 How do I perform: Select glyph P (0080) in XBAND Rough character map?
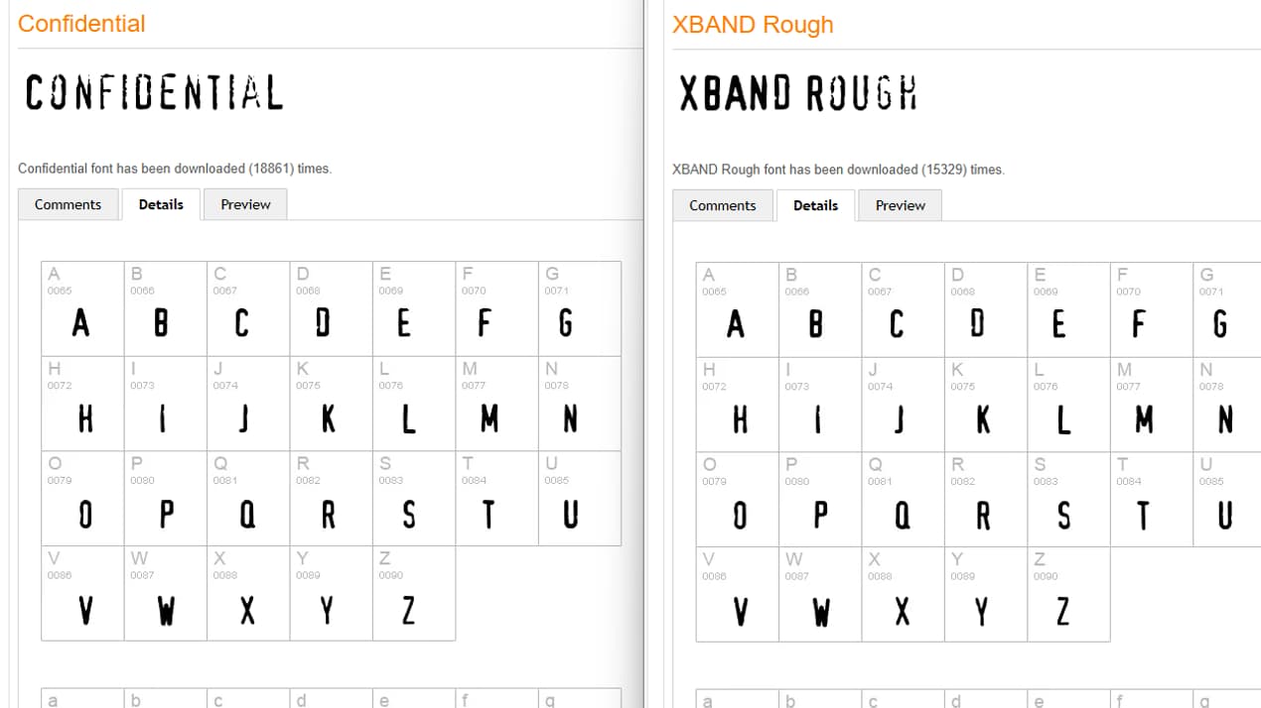820,499
